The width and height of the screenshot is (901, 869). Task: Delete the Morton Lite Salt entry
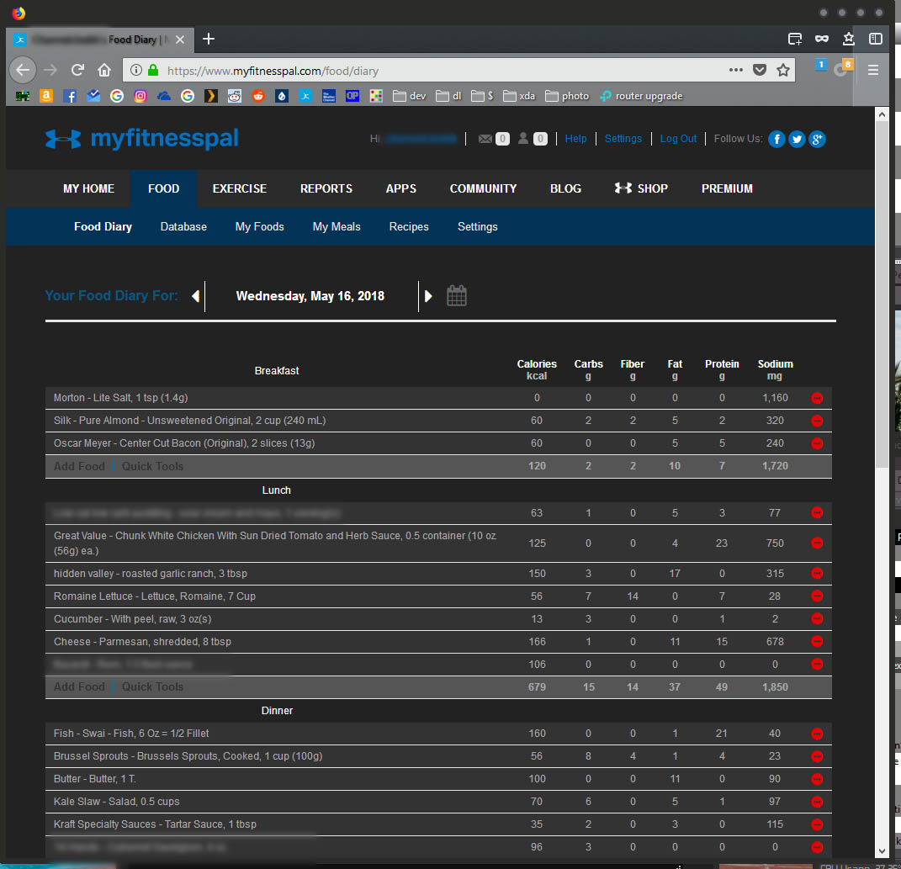coord(816,398)
